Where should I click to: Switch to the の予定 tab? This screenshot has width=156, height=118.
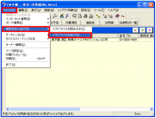click(56, 23)
